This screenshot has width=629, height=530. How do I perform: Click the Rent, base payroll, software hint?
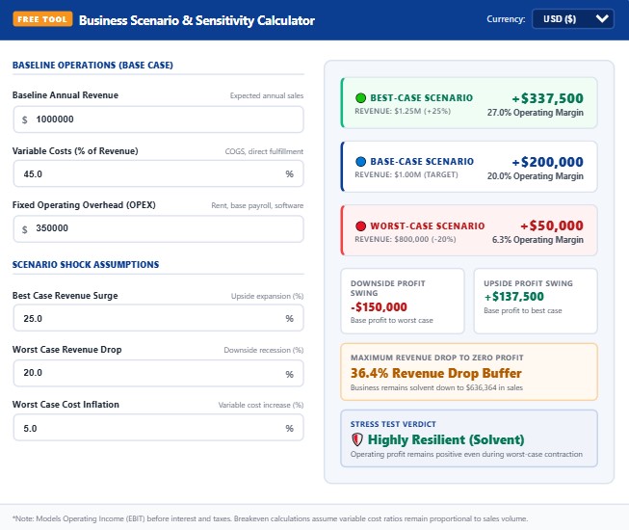tap(257, 206)
